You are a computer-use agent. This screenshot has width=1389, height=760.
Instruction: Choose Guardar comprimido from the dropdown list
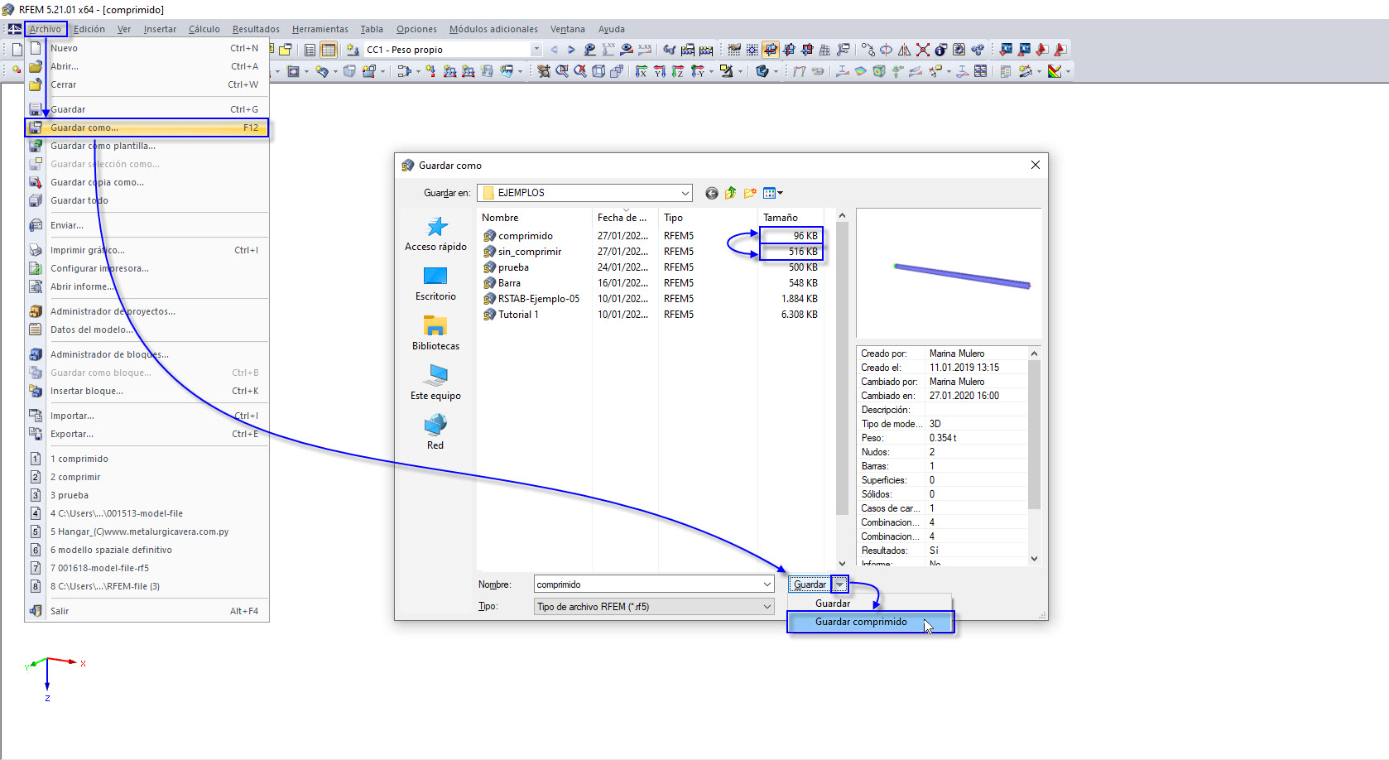click(x=870, y=622)
